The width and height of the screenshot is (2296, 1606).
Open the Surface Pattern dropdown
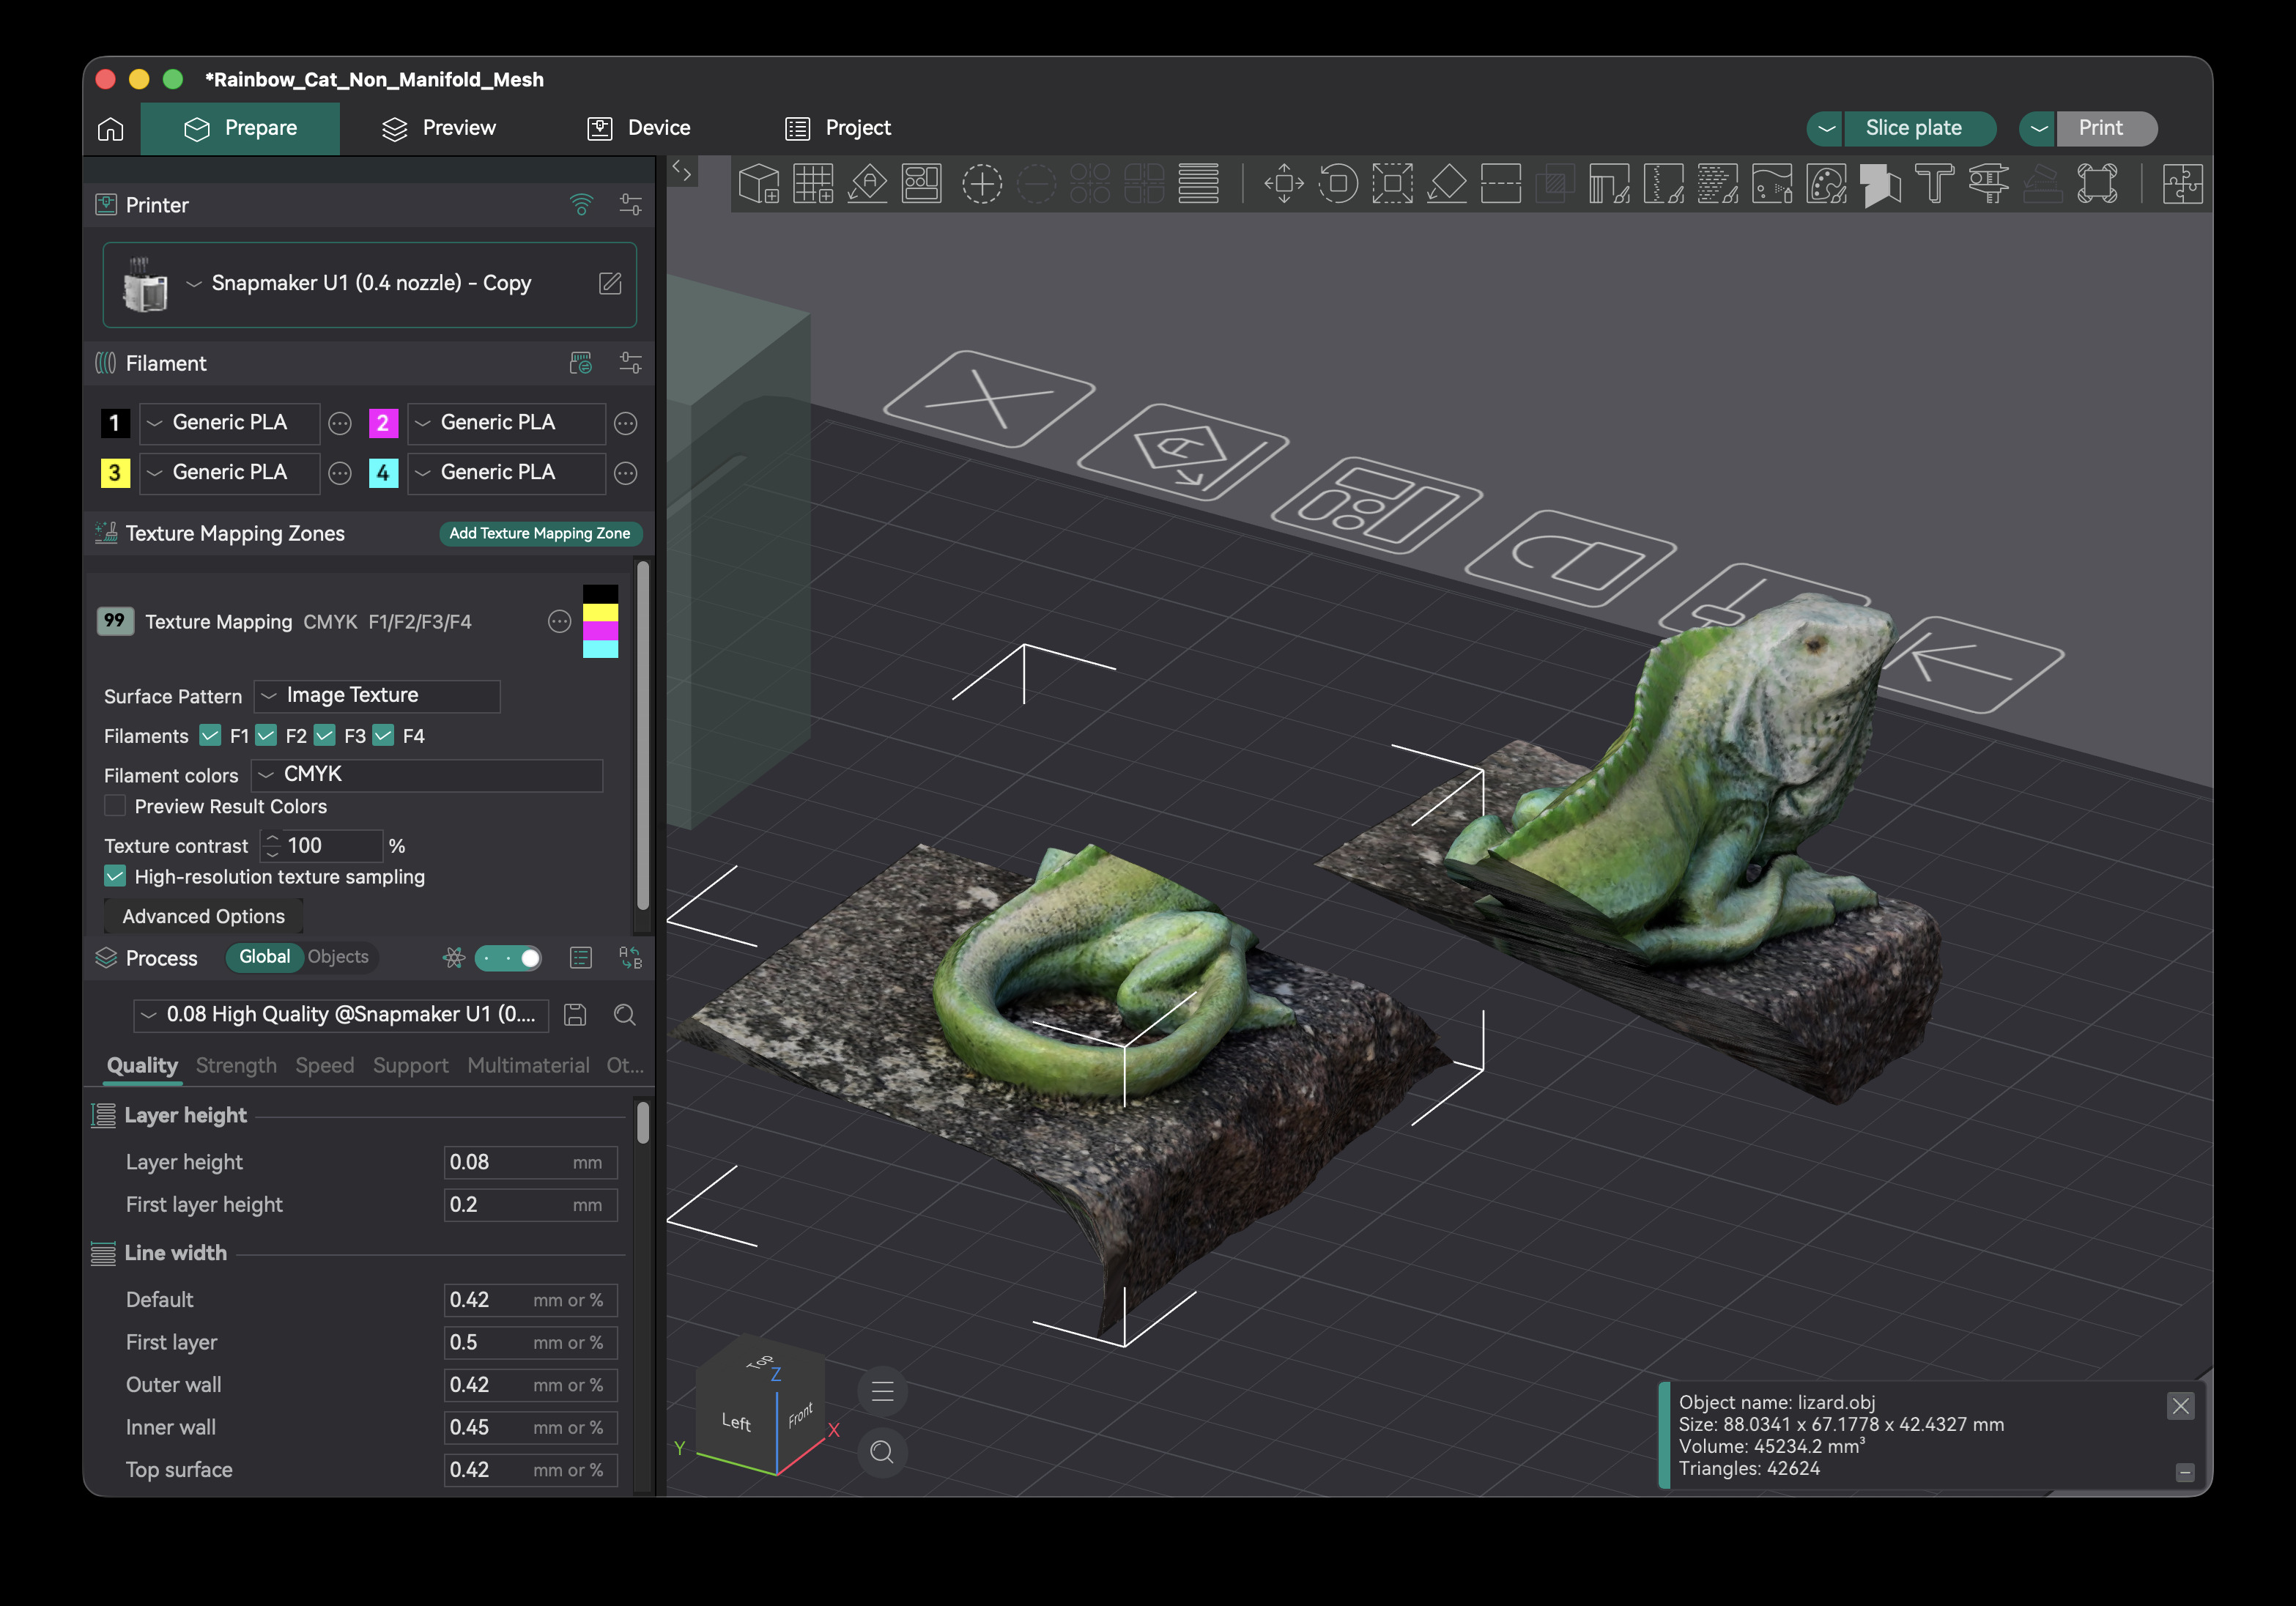[377, 695]
